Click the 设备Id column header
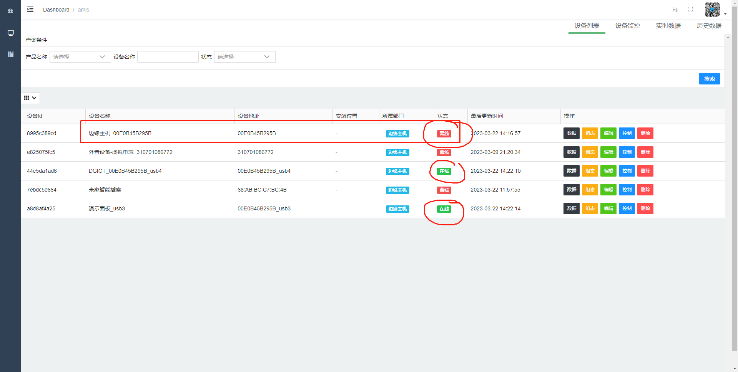This screenshot has height=372, width=738. coord(35,116)
